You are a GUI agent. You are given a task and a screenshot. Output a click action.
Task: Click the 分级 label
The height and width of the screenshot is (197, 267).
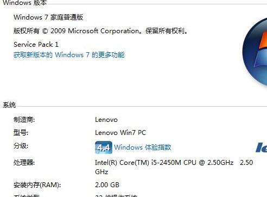[x=21, y=146]
